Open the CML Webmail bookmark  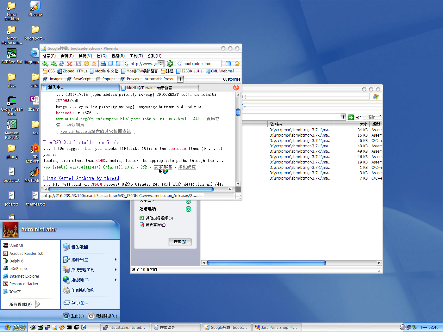pyautogui.click(x=220, y=71)
